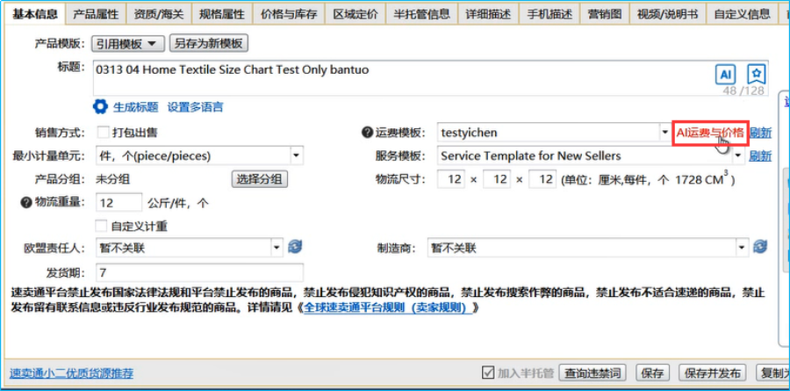Expand the 制造商 dropdown
Screen dimensions: 790x391
[742, 248]
